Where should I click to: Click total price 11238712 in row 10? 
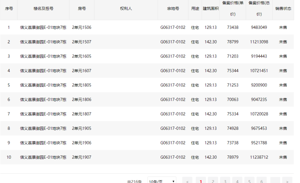coord(259,157)
